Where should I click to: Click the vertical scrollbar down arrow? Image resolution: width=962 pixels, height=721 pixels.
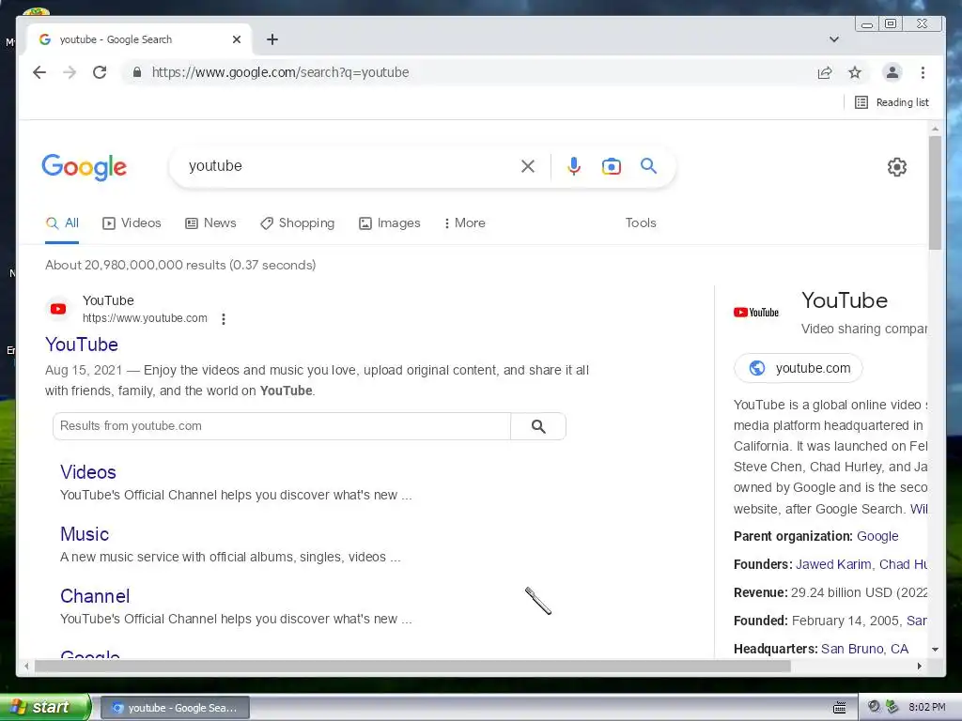point(935,650)
